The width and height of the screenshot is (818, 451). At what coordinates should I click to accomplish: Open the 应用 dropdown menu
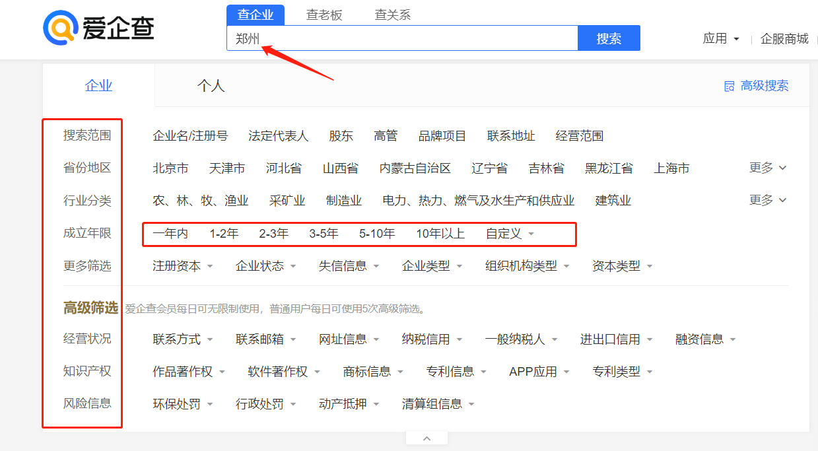click(721, 39)
